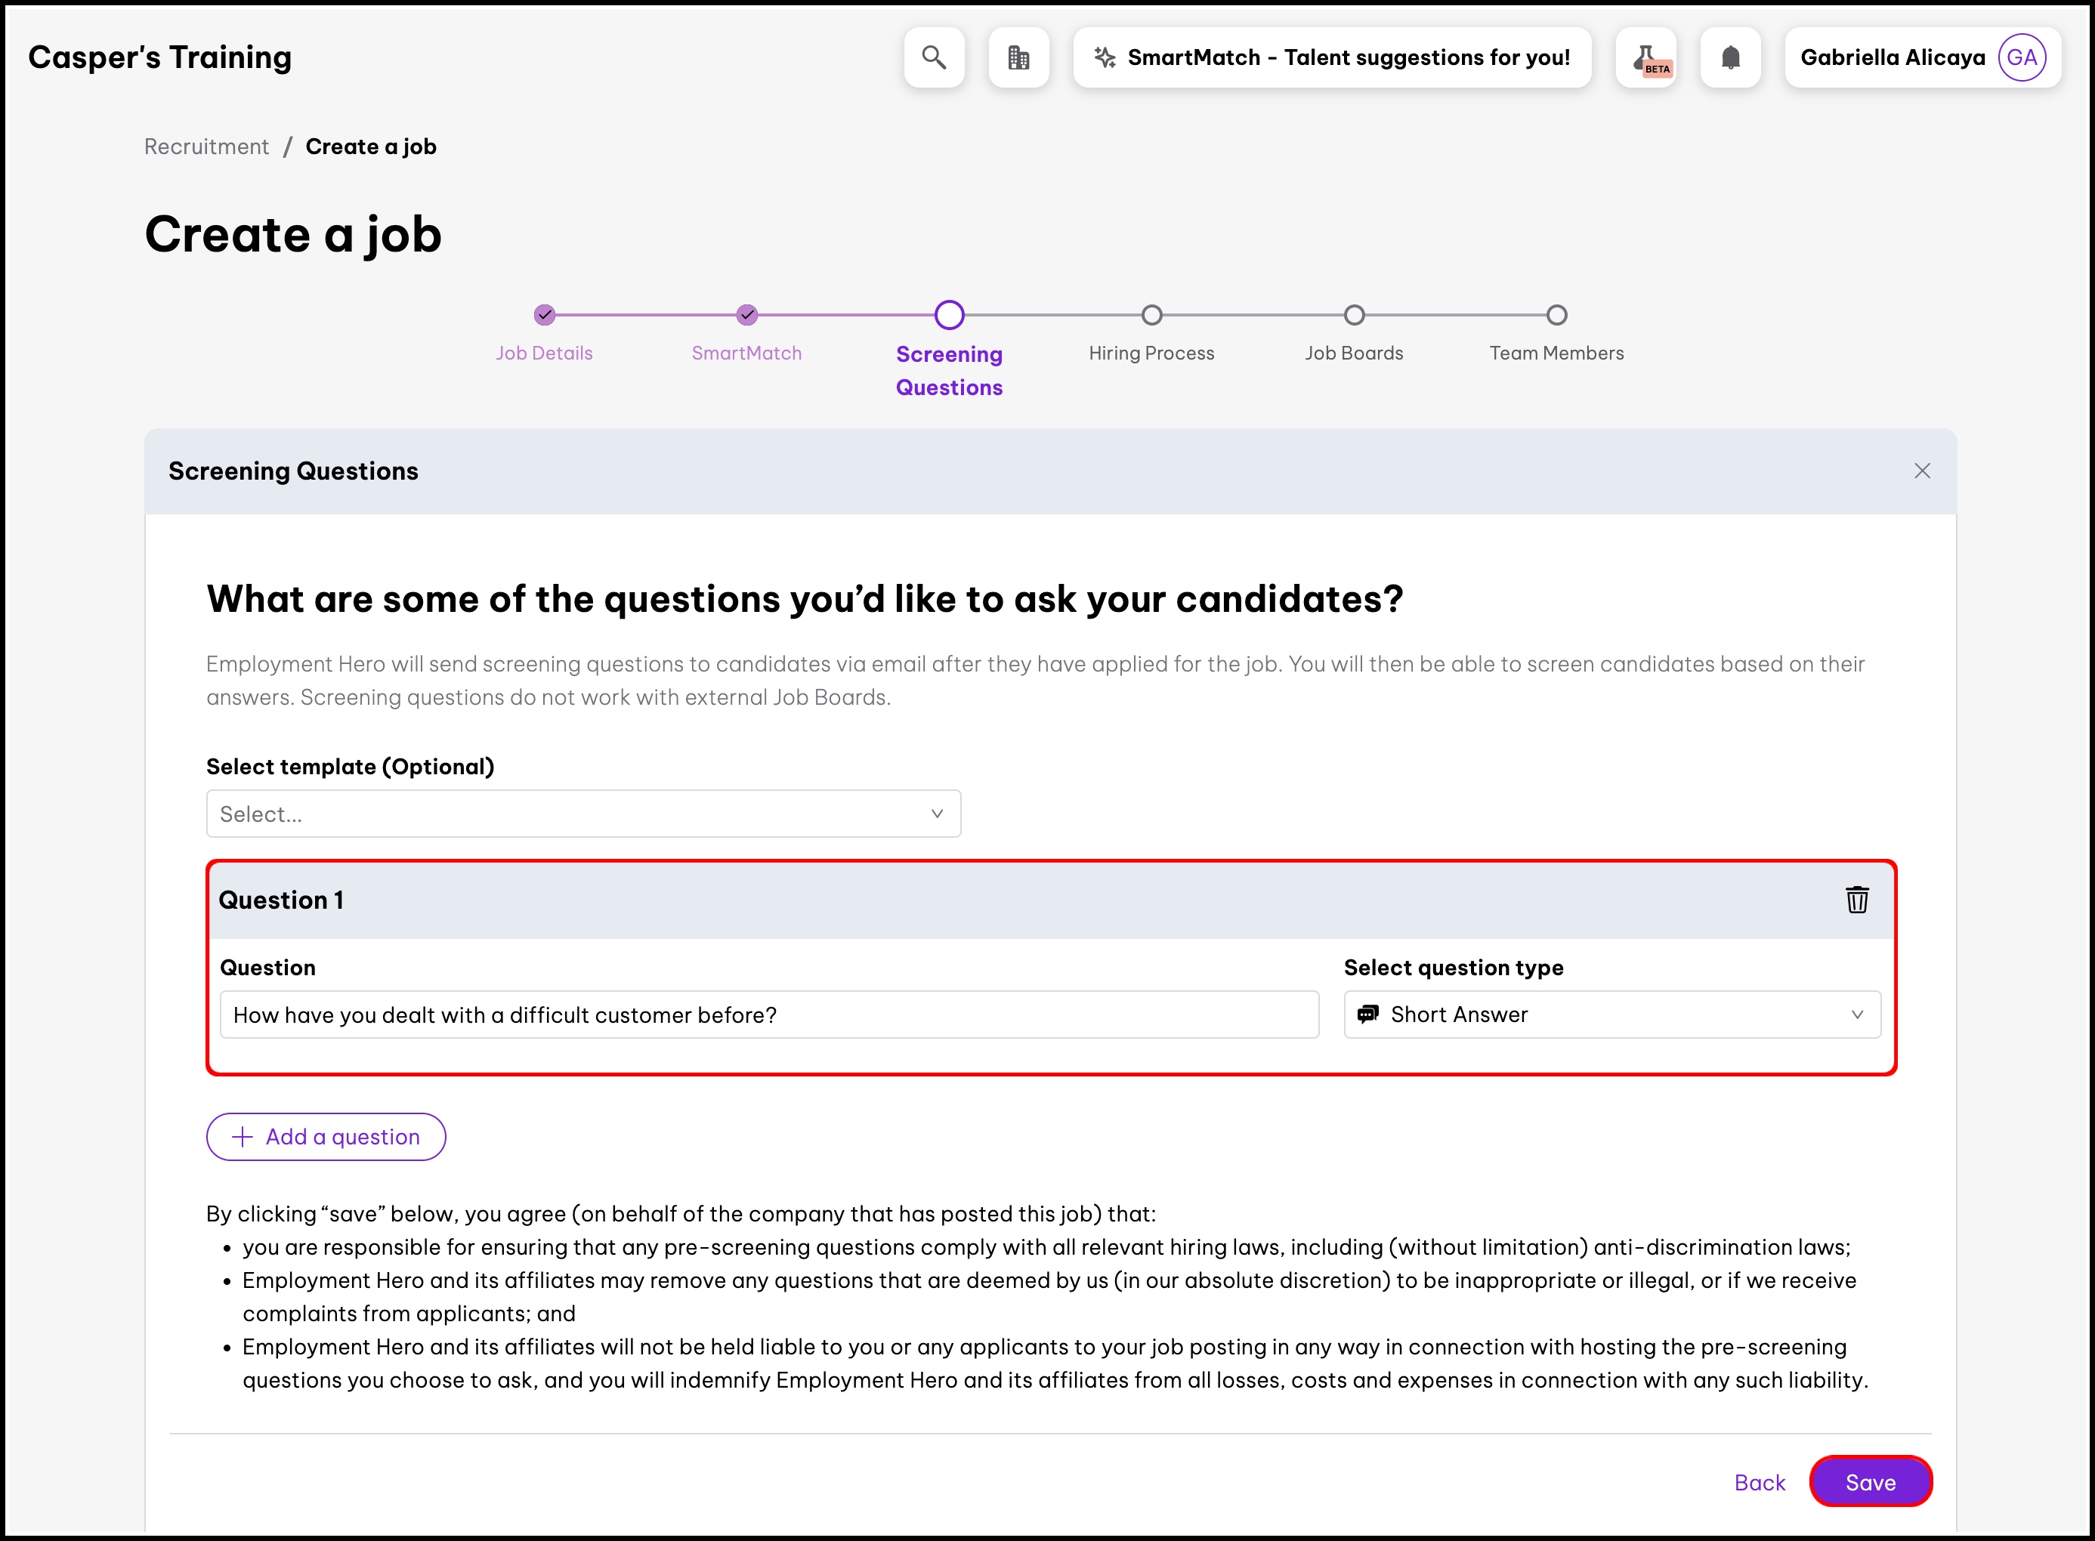
Task: Click the Back link
Action: (1760, 1482)
